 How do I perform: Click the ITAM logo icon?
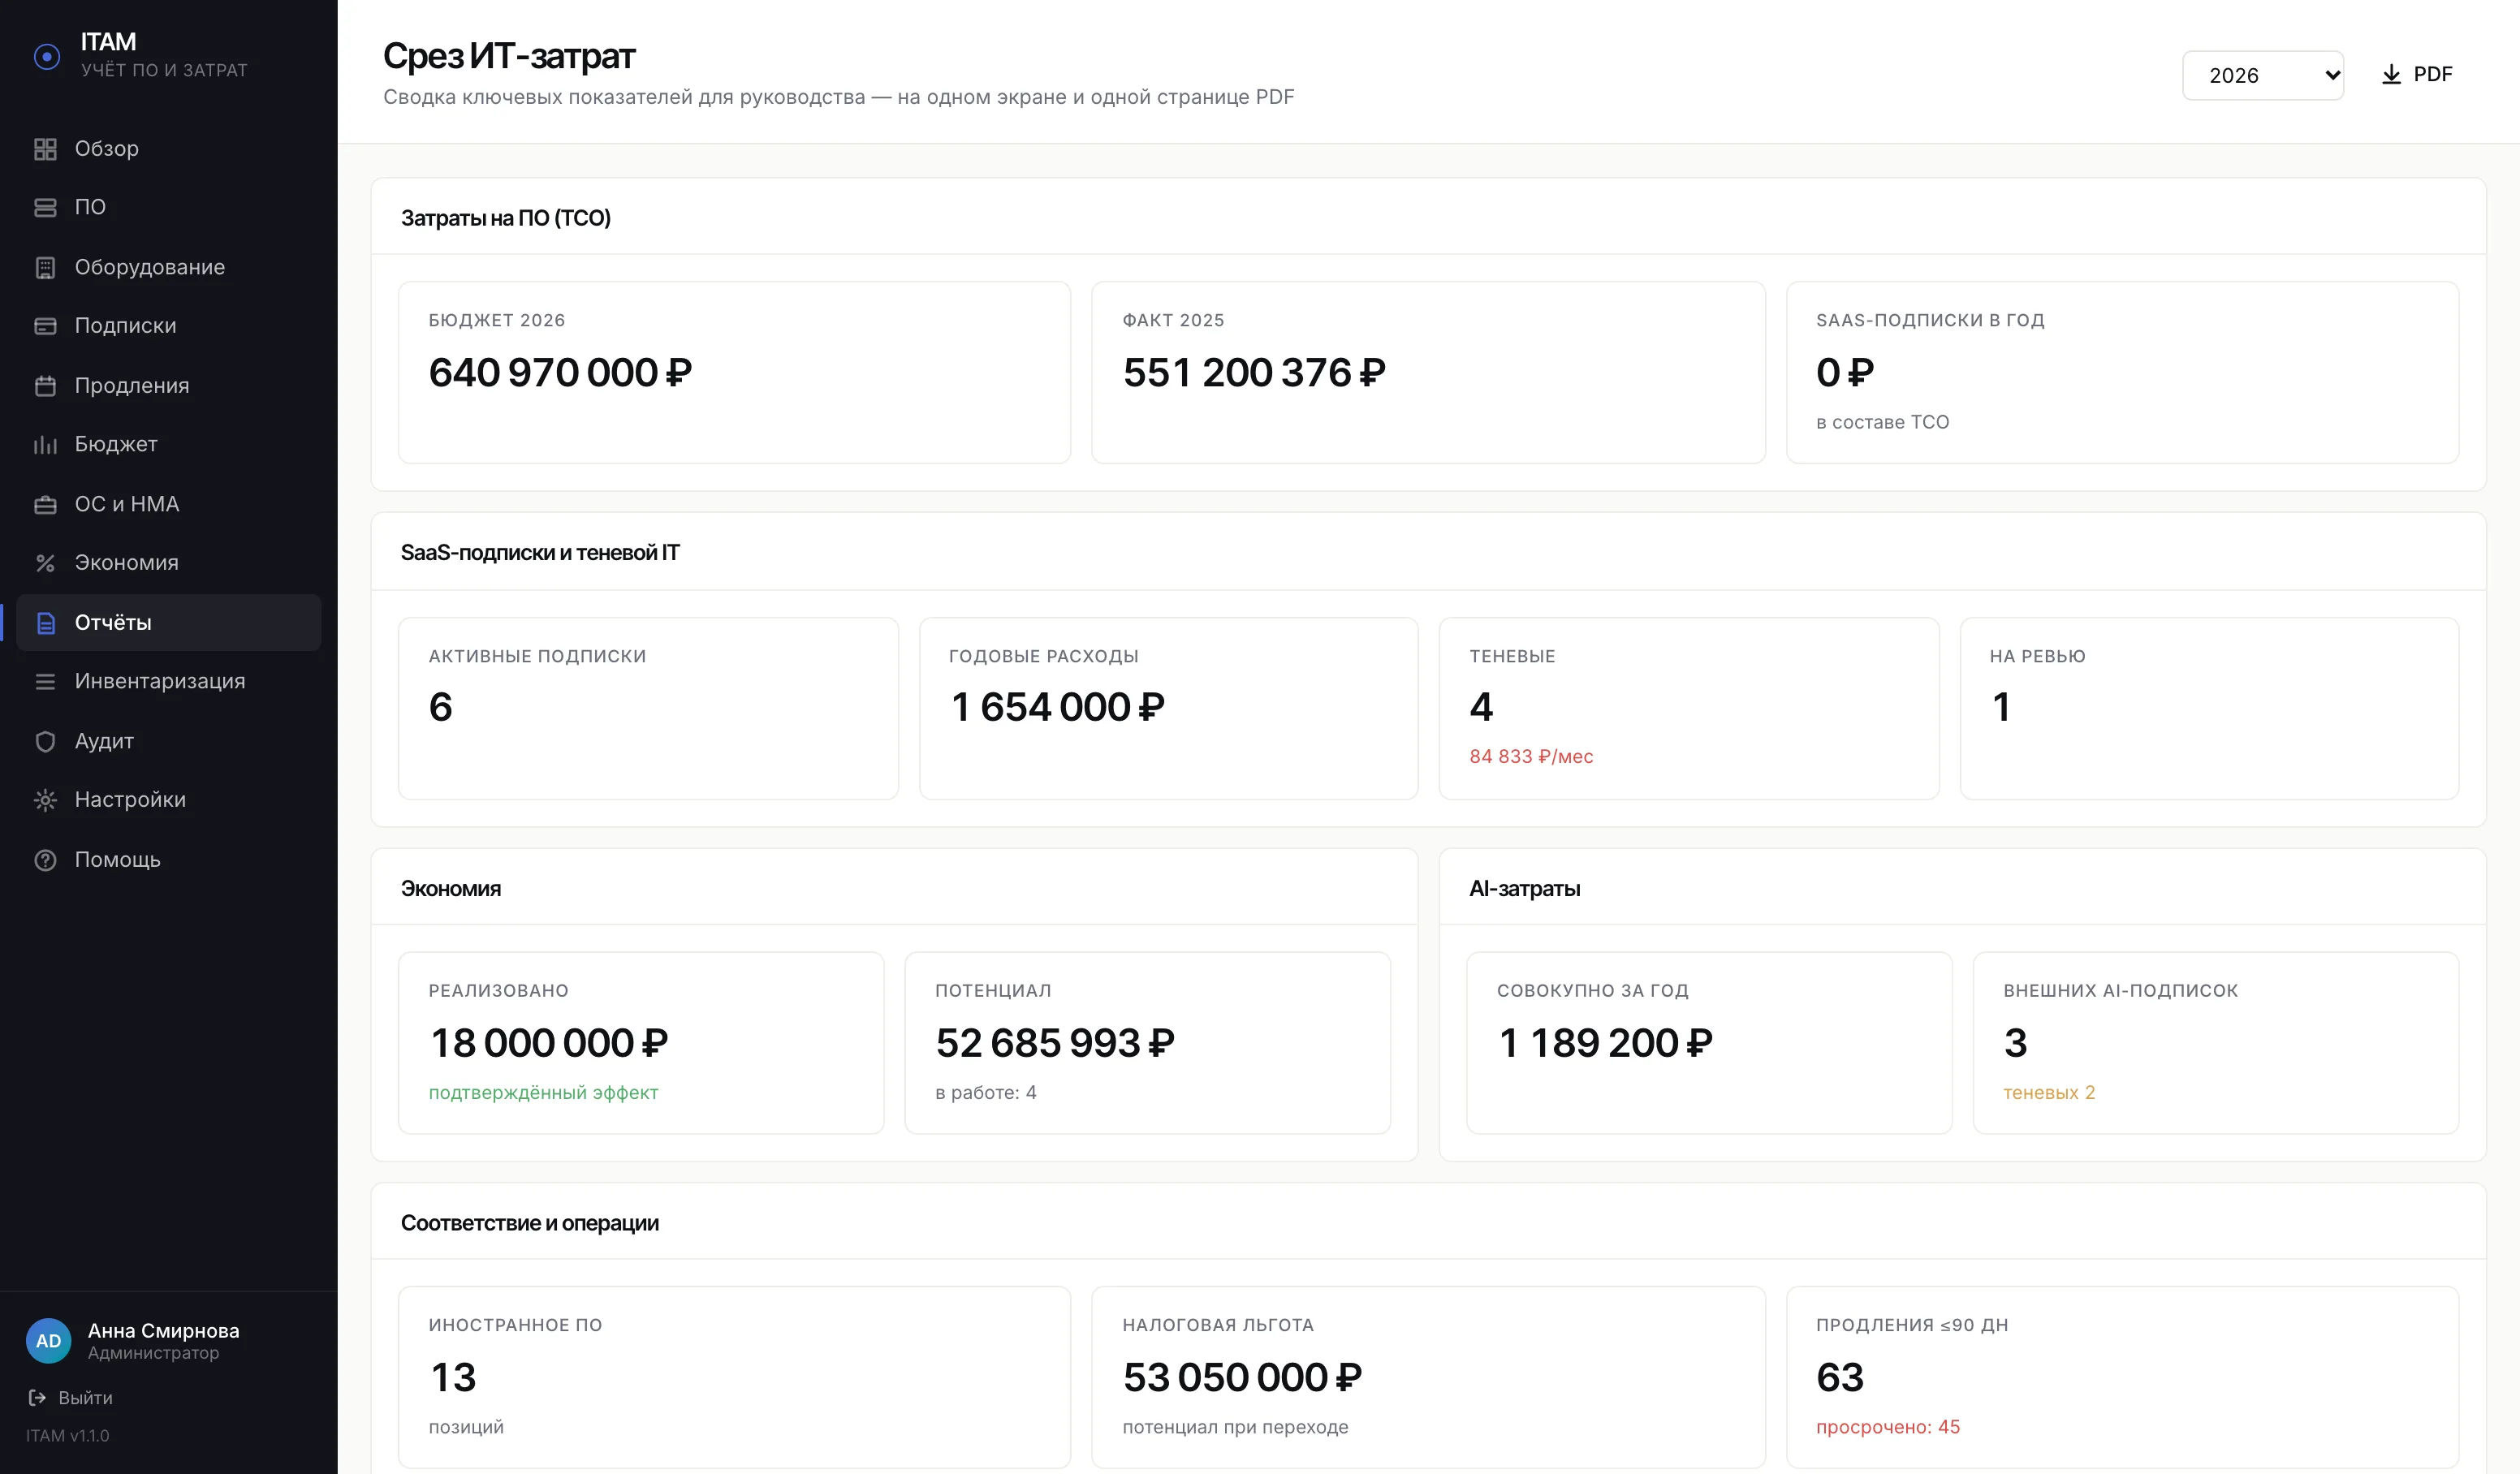point(47,56)
